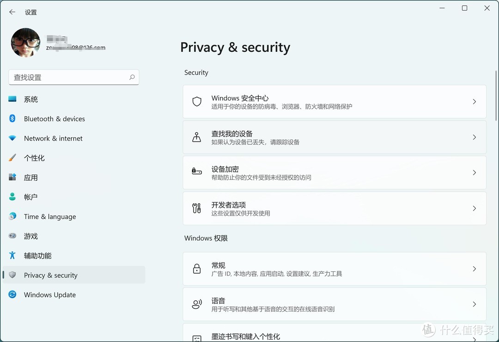The width and height of the screenshot is (499, 342).
Task: Select Time & language
Action: [74, 216]
